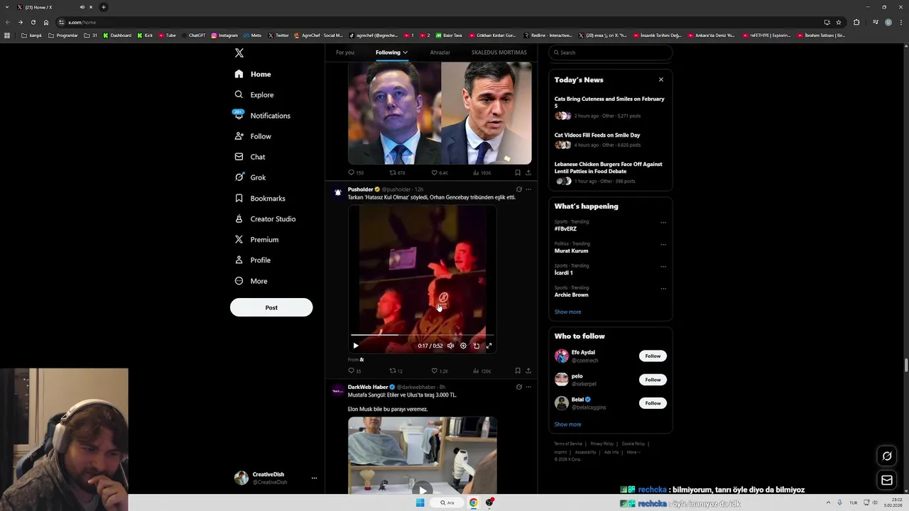Seek on the video progress bar

coord(422,334)
